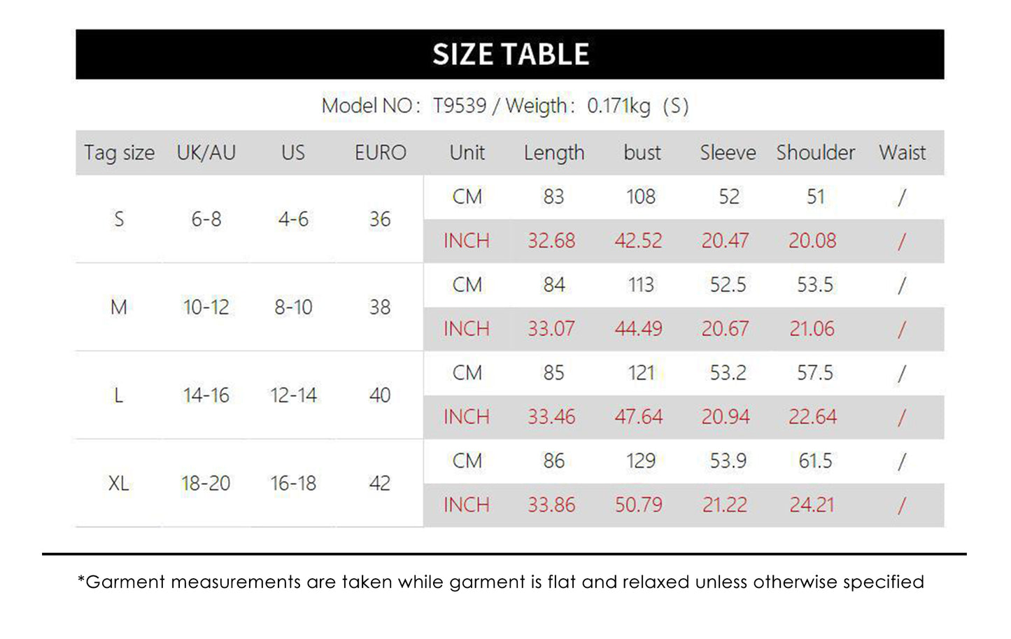Click the 113 bust value for size M
The height and width of the screenshot is (639, 1011).
click(641, 285)
